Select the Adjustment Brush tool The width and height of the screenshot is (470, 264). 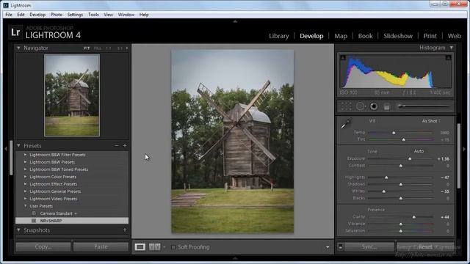click(423, 106)
